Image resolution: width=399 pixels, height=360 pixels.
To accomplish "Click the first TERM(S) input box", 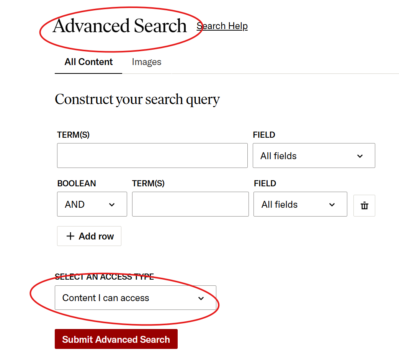I will click(x=152, y=156).
